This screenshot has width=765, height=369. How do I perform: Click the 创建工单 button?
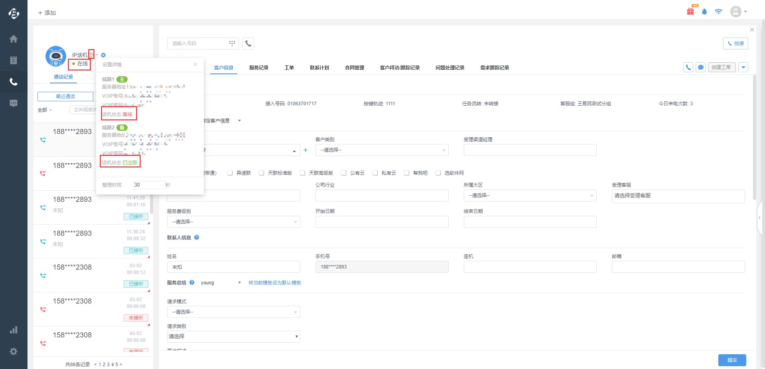(722, 67)
